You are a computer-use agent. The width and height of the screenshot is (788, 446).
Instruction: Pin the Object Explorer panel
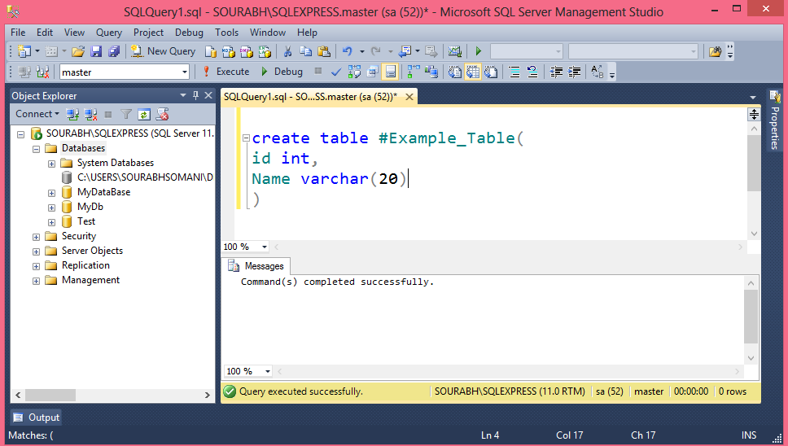click(195, 95)
